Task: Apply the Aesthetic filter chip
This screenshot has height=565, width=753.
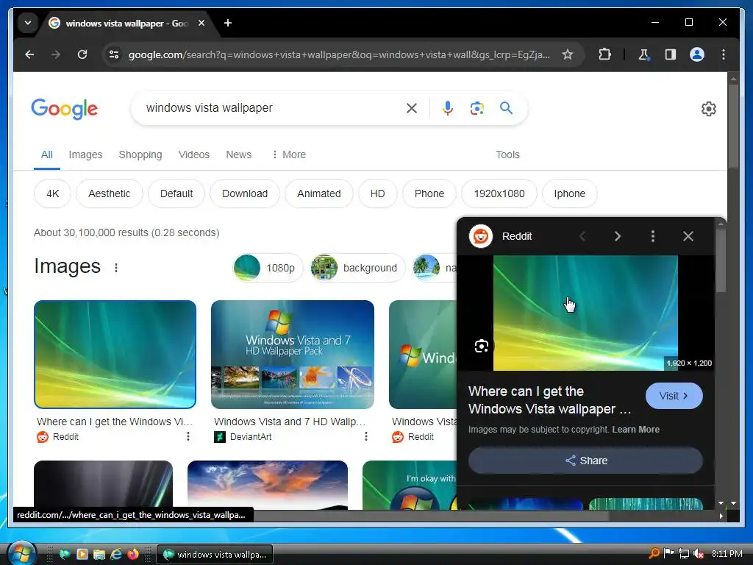Action: click(x=109, y=193)
